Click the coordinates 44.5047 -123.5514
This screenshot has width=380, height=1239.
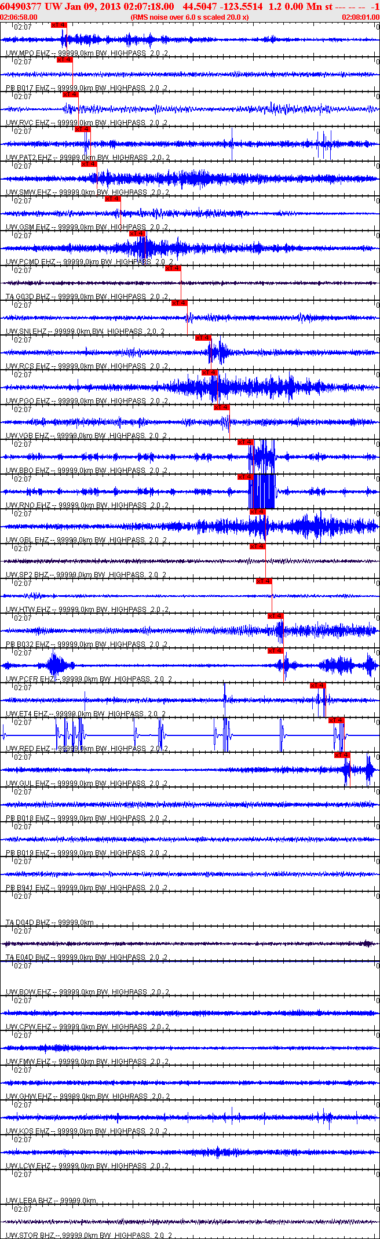tap(222, 6)
